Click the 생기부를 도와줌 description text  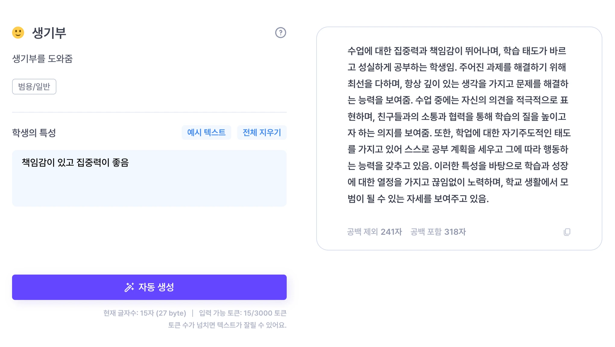pyautogui.click(x=42, y=59)
